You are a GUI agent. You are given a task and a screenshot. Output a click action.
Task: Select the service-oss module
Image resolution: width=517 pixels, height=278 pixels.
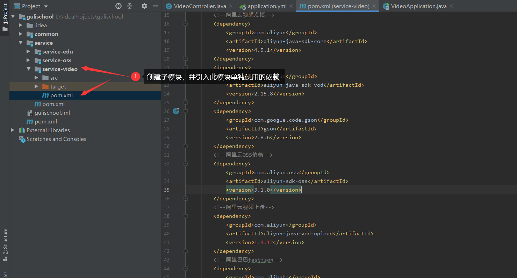[57, 60]
